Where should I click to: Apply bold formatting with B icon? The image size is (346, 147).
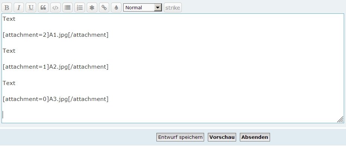7,8
